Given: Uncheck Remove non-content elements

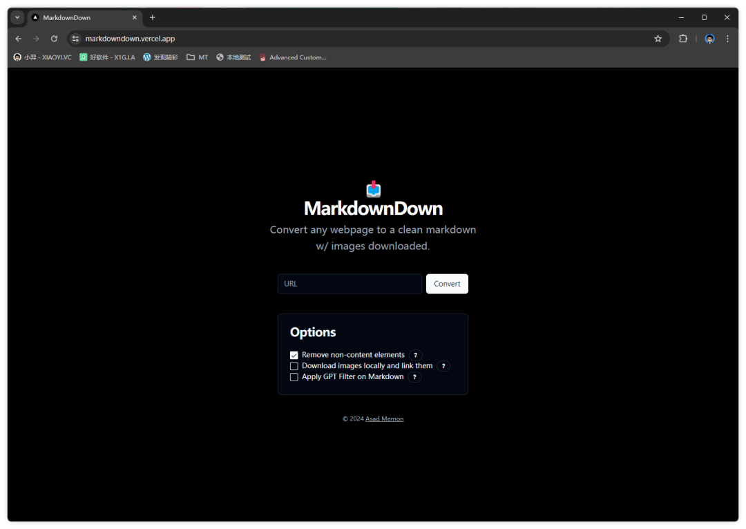Looking at the screenshot, I should click(x=294, y=356).
